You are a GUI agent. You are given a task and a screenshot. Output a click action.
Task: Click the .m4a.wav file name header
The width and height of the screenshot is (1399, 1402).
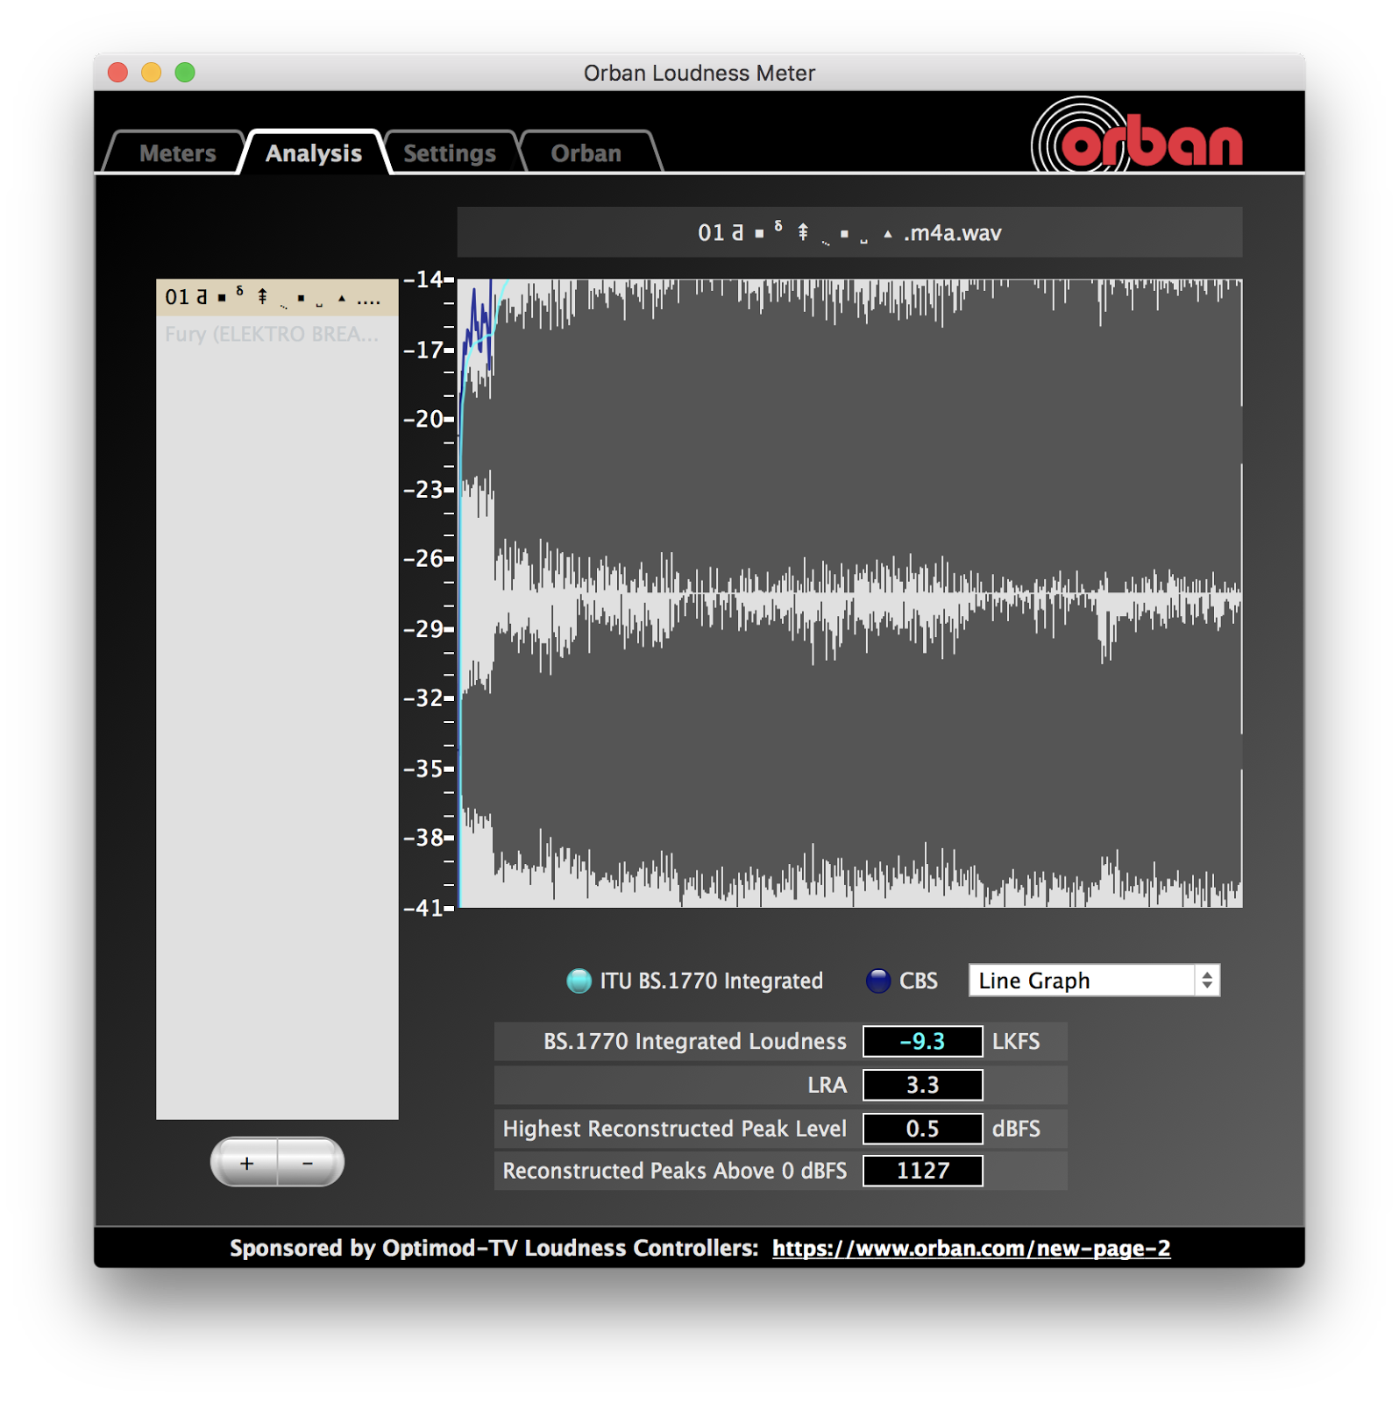(849, 232)
